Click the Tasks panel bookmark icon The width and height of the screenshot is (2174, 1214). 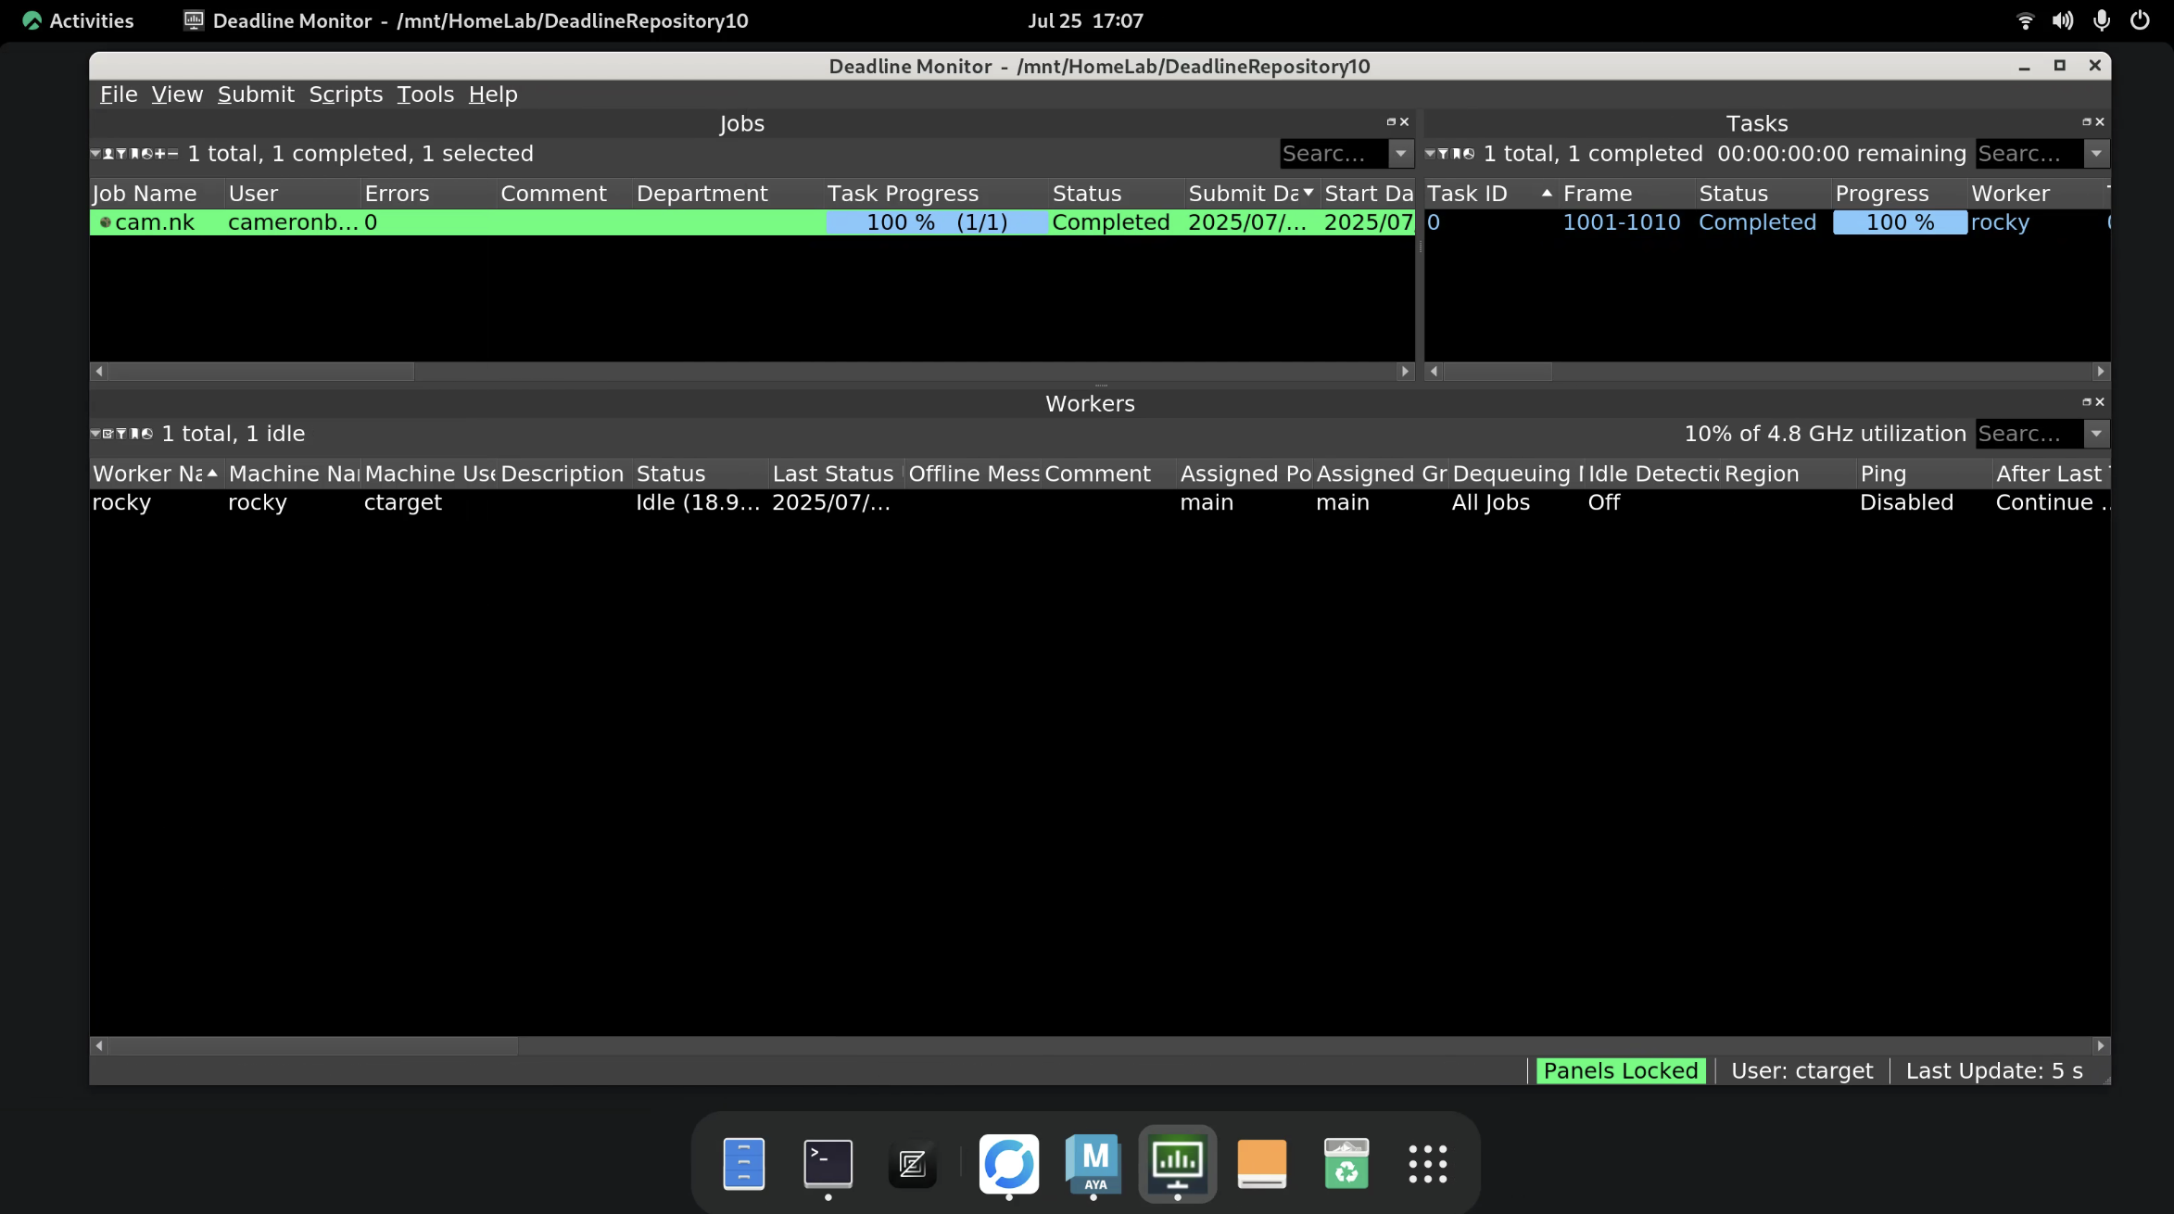click(1457, 154)
